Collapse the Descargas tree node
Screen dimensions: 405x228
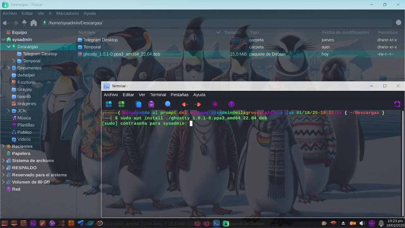[9, 47]
